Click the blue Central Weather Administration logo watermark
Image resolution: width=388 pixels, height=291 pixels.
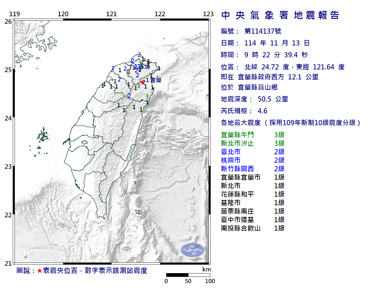pos(193,250)
